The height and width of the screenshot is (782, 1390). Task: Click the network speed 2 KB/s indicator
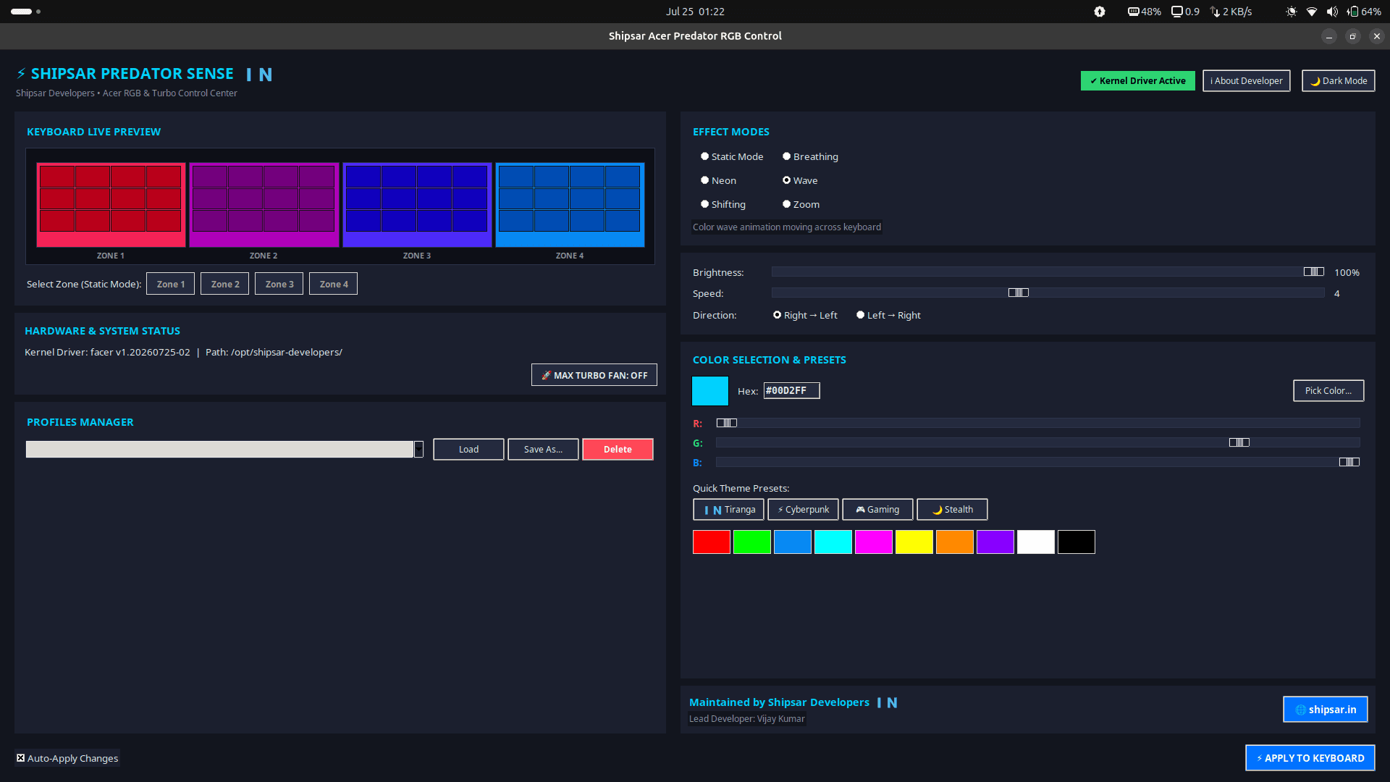coord(1231,12)
